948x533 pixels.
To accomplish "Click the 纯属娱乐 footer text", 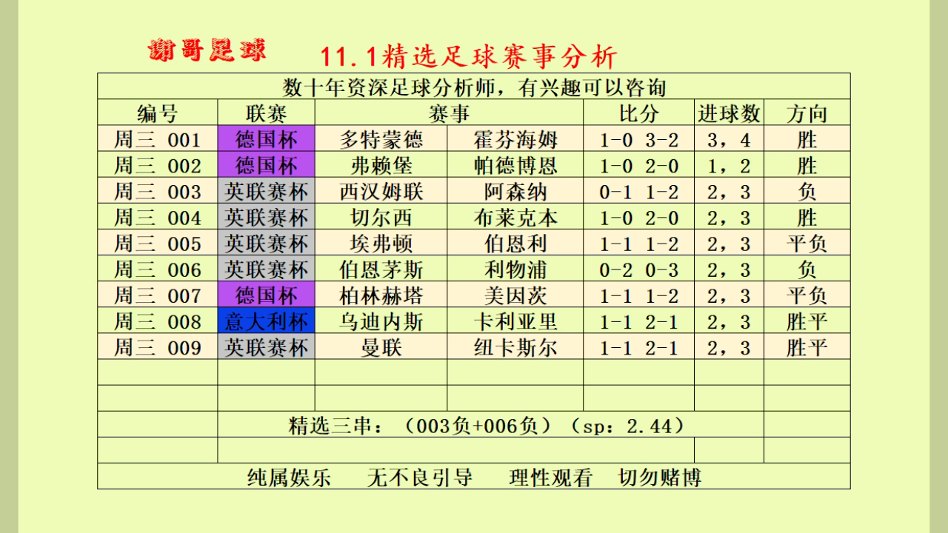I will pos(289,477).
